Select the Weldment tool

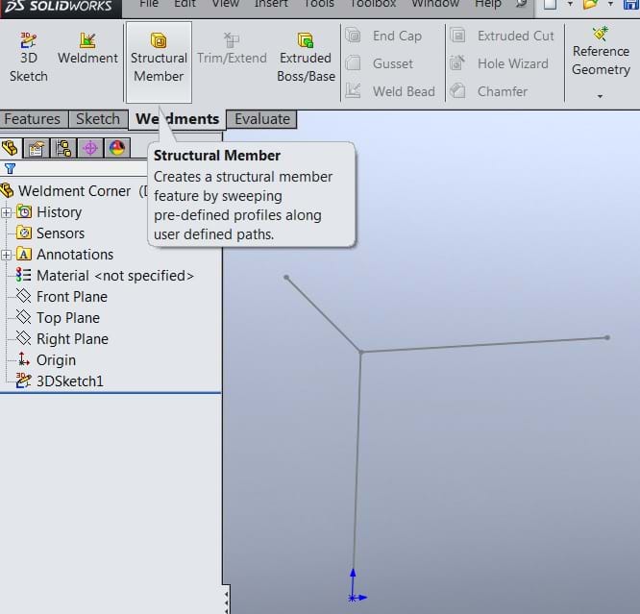pyautogui.click(x=87, y=57)
